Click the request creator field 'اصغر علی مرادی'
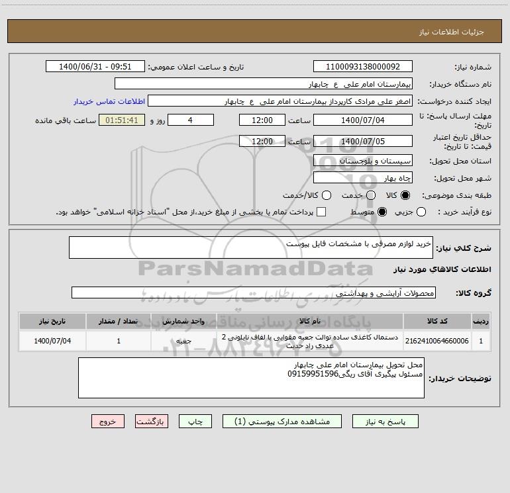The image size is (510, 493). point(280,101)
